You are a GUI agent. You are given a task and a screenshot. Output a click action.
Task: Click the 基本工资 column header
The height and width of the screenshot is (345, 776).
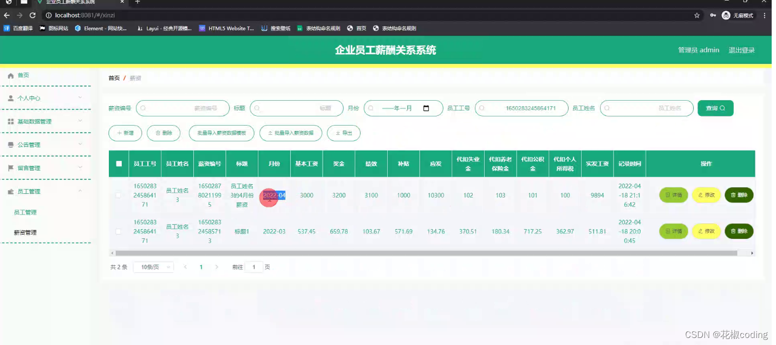(307, 164)
